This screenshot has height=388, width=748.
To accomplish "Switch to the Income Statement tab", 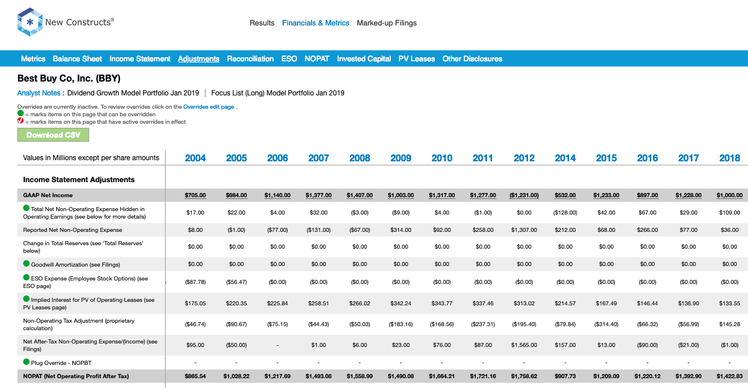I will [x=140, y=58].
